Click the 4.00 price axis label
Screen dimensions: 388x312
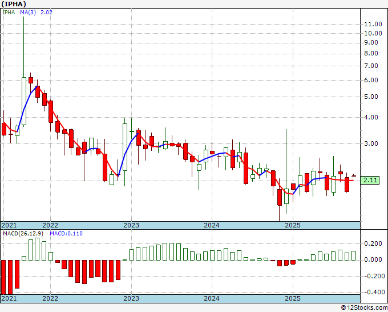[x=371, y=118]
